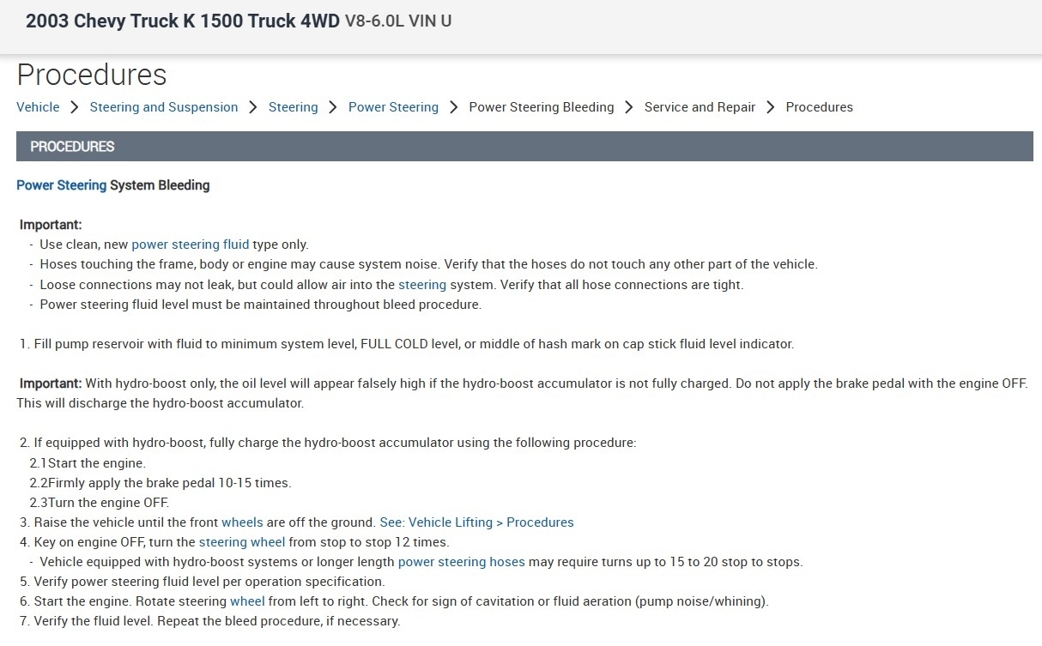Click the chevron before Service and Repair
Screen dimensions: 1042x646
629,107
